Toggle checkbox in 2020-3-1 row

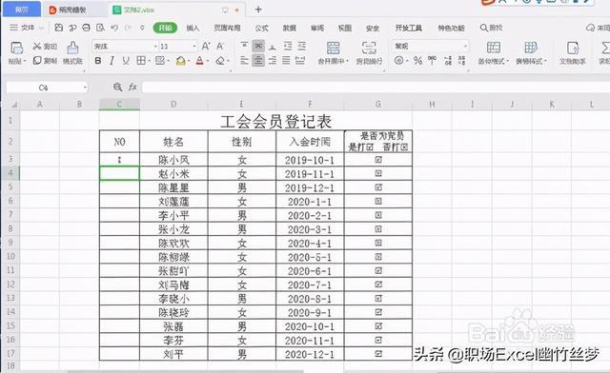(x=378, y=229)
